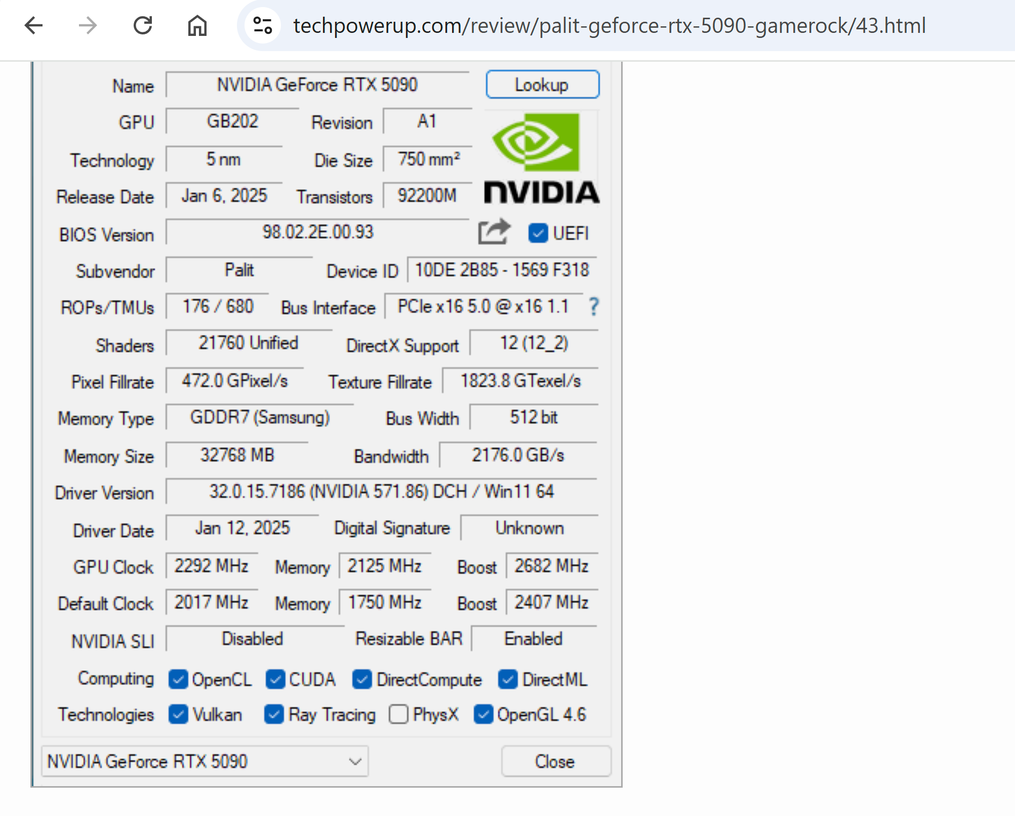Toggle the DirectCompute checkbox

[362, 679]
